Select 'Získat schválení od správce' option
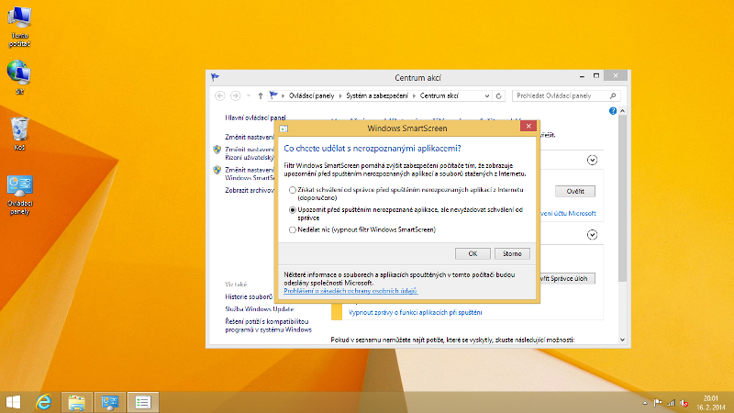Image resolution: width=734 pixels, height=413 pixels. (x=293, y=189)
